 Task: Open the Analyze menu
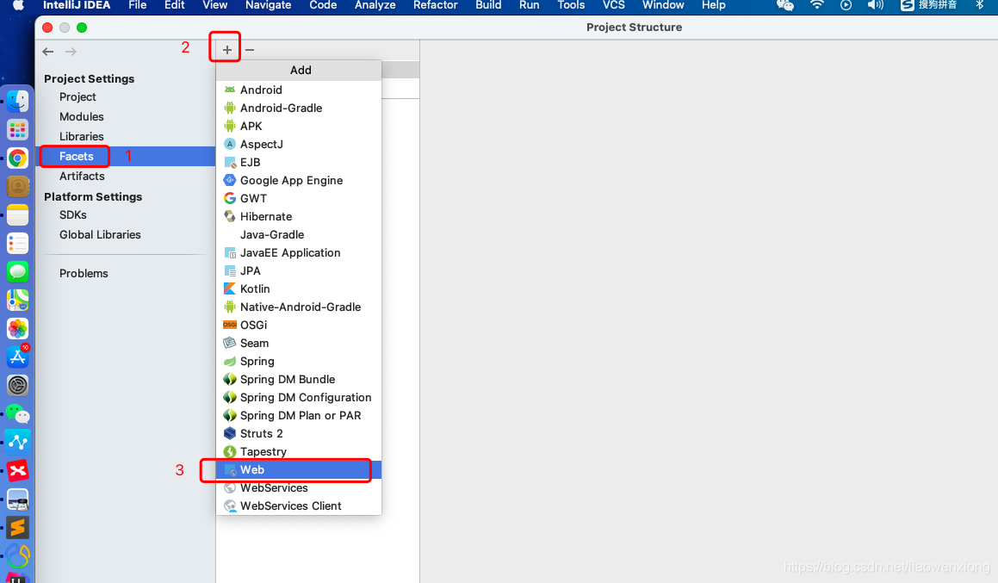[375, 5]
